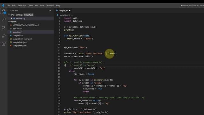Click sample.py in the breadcrumb

pyautogui.click(x=64, y=15)
